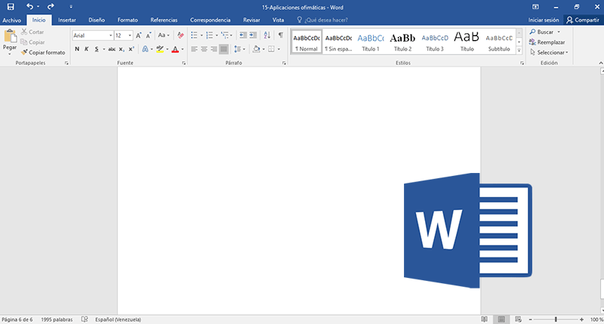Center the paragraph text
Screen dimensions: 604x324
pos(204,49)
